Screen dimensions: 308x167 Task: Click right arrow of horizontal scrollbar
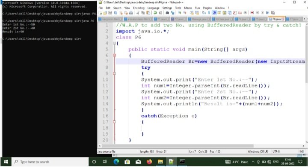tap(303, 146)
